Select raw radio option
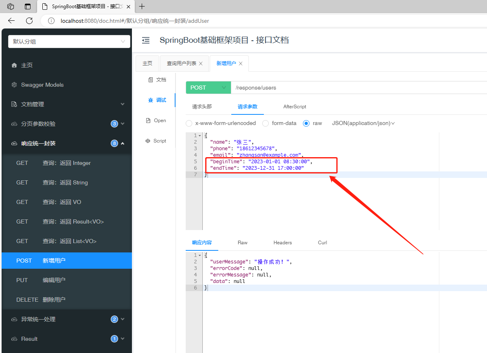This screenshot has width=487, height=353. (306, 123)
